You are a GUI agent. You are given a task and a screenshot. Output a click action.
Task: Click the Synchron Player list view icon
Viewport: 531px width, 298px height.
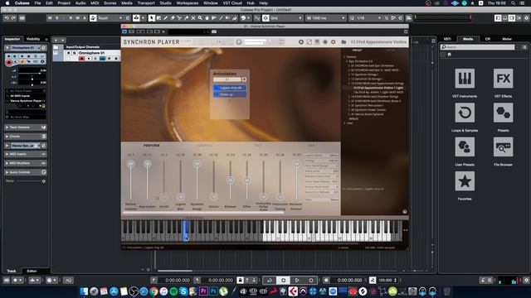pos(317,42)
